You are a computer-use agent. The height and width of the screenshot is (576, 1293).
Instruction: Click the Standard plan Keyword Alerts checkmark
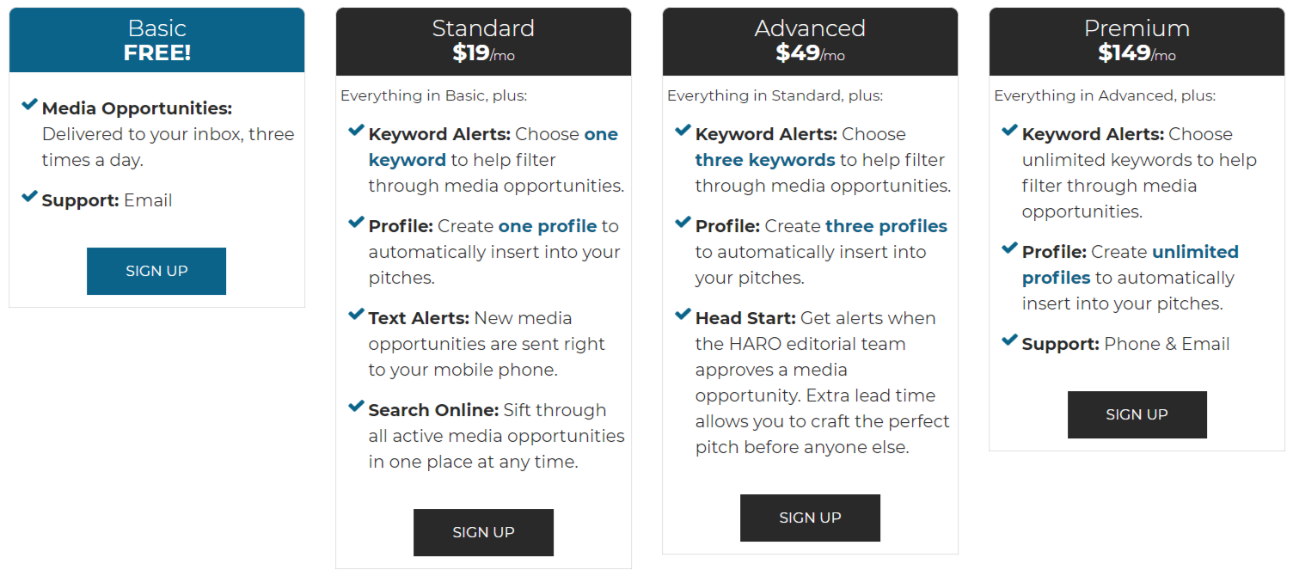[356, 130]
